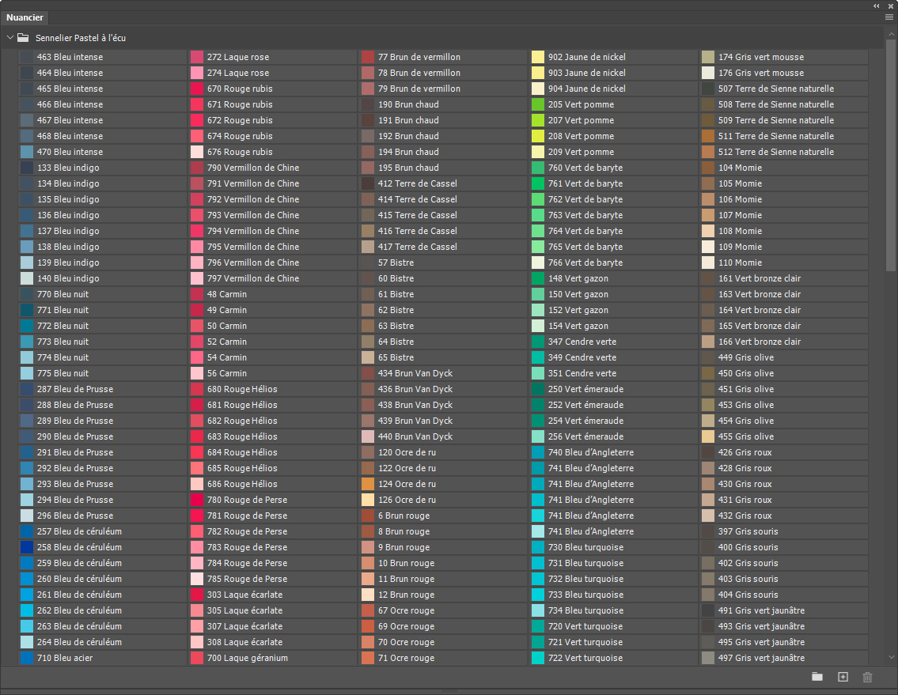Close the Nuancier panel with X icon
This screenshot has width=898, height=695.
(891, 6)
